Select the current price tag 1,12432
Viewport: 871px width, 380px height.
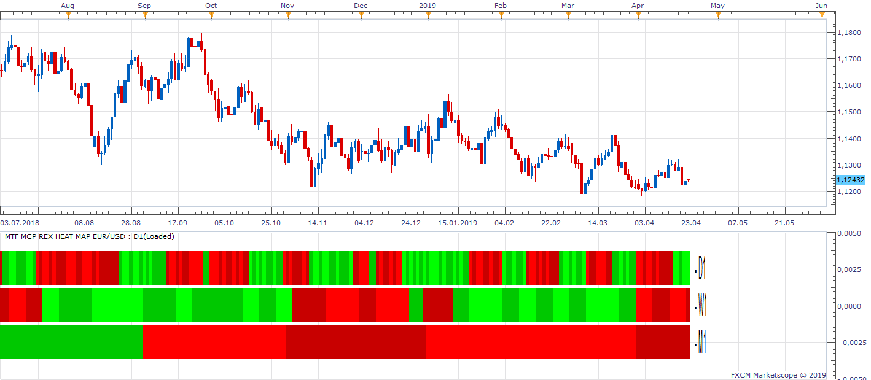pos(850,180)
